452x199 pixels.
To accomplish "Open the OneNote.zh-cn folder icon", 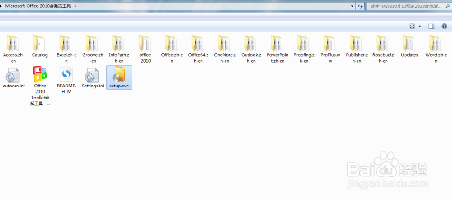I will (225, 43).
